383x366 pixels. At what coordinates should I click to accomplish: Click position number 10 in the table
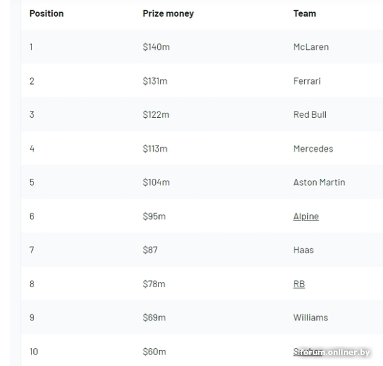point(34,352)
